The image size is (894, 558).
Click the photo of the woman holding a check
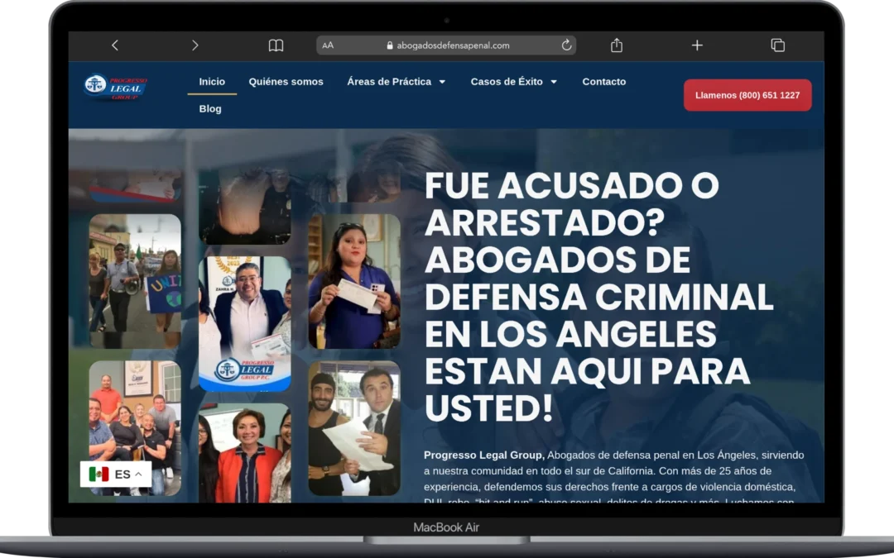pyautogui.click(x=356, y=281)
